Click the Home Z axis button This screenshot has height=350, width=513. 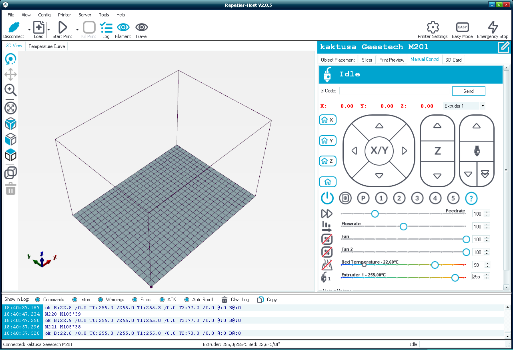pos(327,161)
